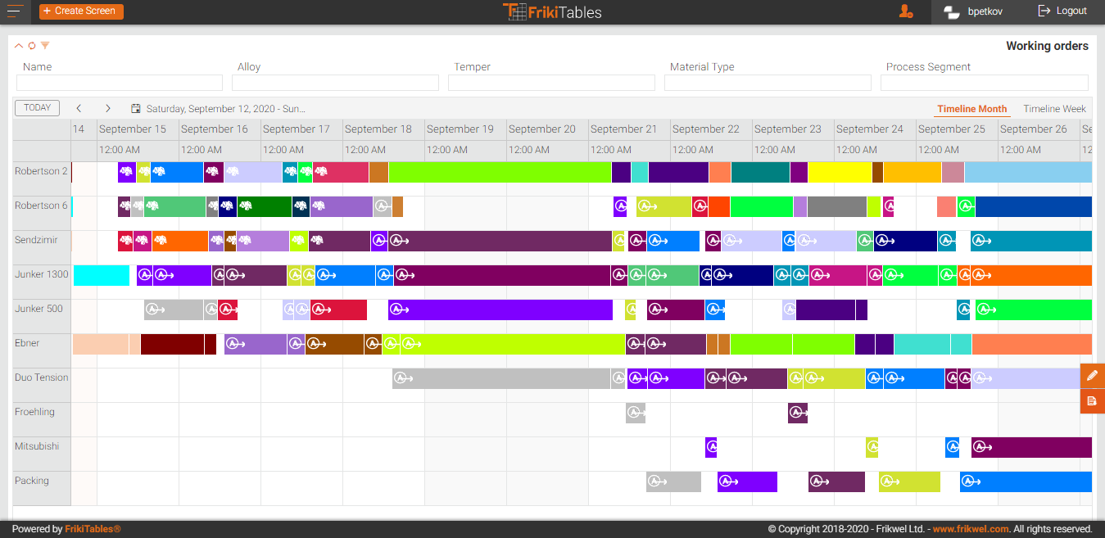Click the orange filter funnel icon
1105x538 pixels.
click(45, 46)
